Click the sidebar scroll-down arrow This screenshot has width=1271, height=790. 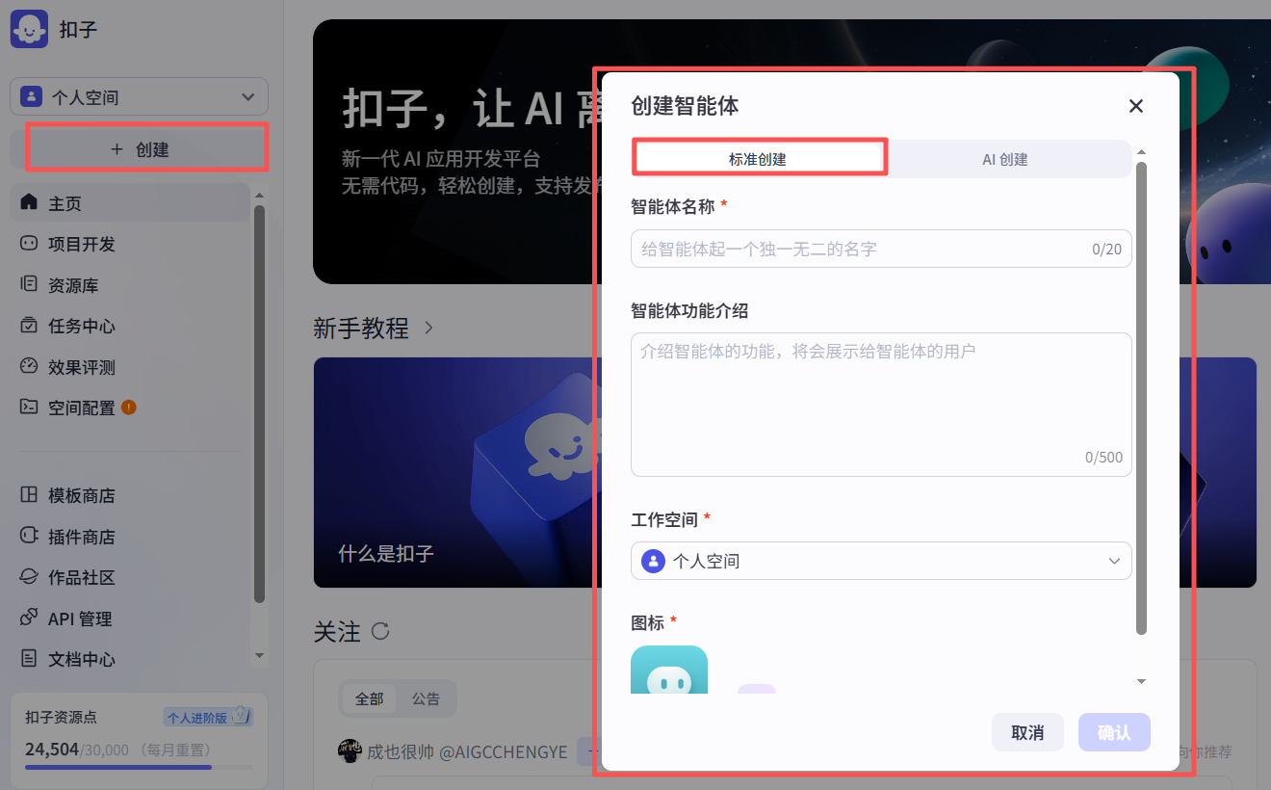259,656
